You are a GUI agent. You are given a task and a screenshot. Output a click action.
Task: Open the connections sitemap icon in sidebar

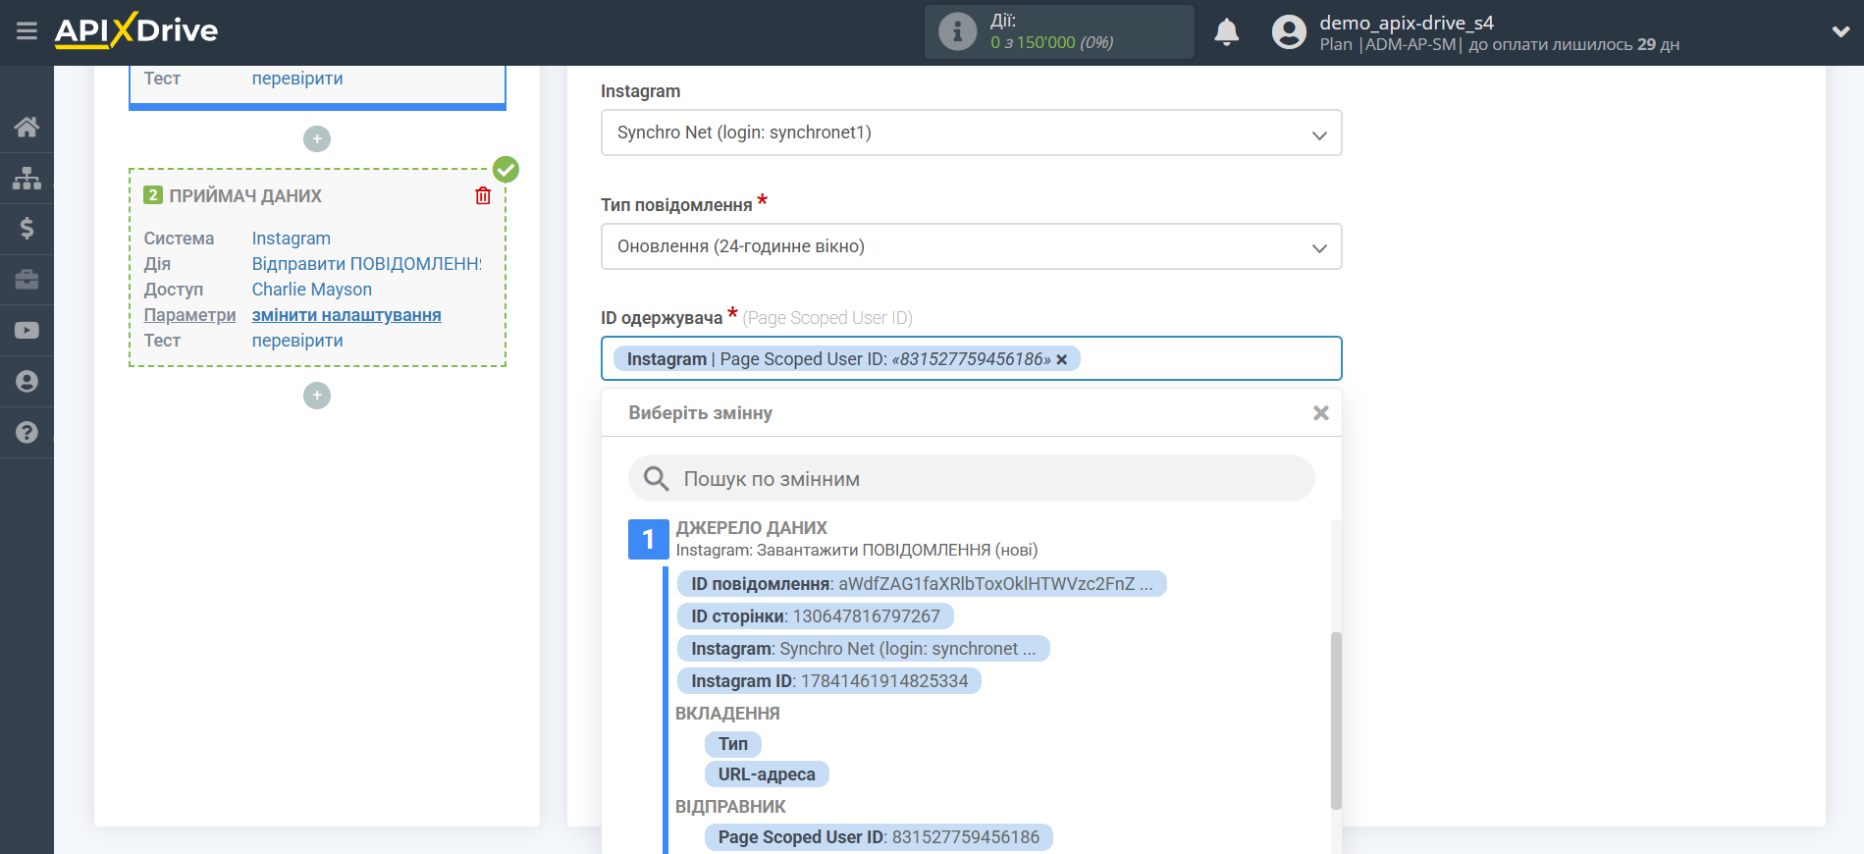pos(27,178)
